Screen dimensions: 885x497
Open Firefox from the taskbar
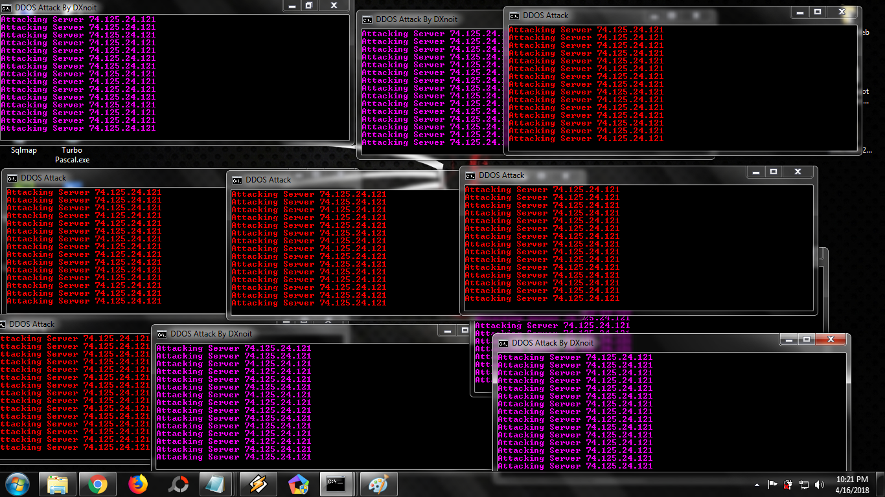pyautogui.click(x=137, y=484)
